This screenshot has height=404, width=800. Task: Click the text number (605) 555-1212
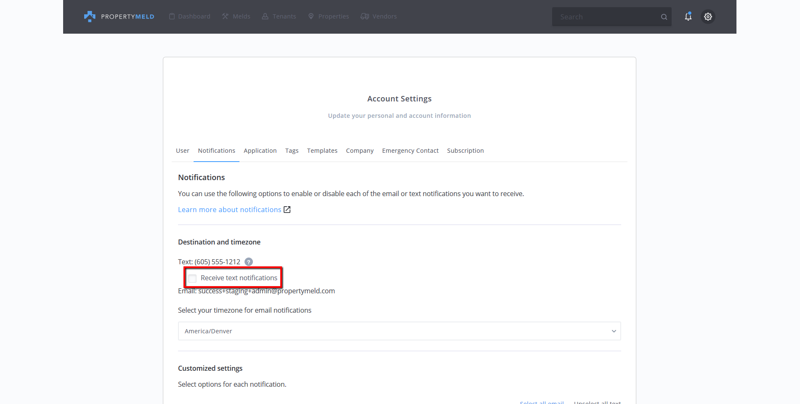(217, 262)
